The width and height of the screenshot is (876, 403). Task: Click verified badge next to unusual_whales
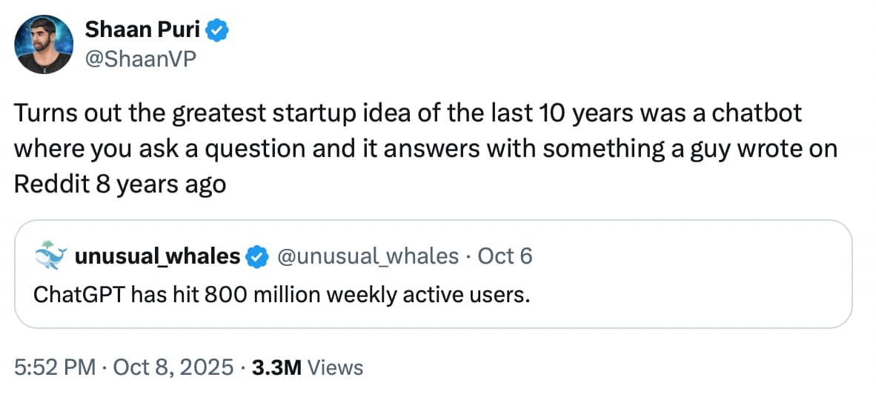click(256, 257)
